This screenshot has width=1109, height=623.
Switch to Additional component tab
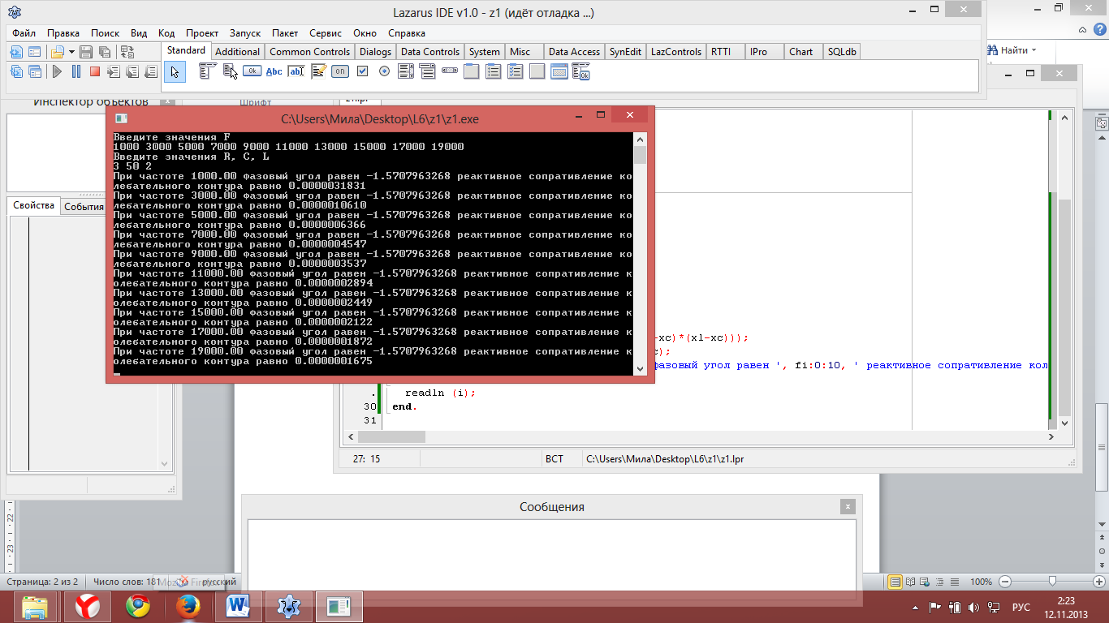(237, 52)
